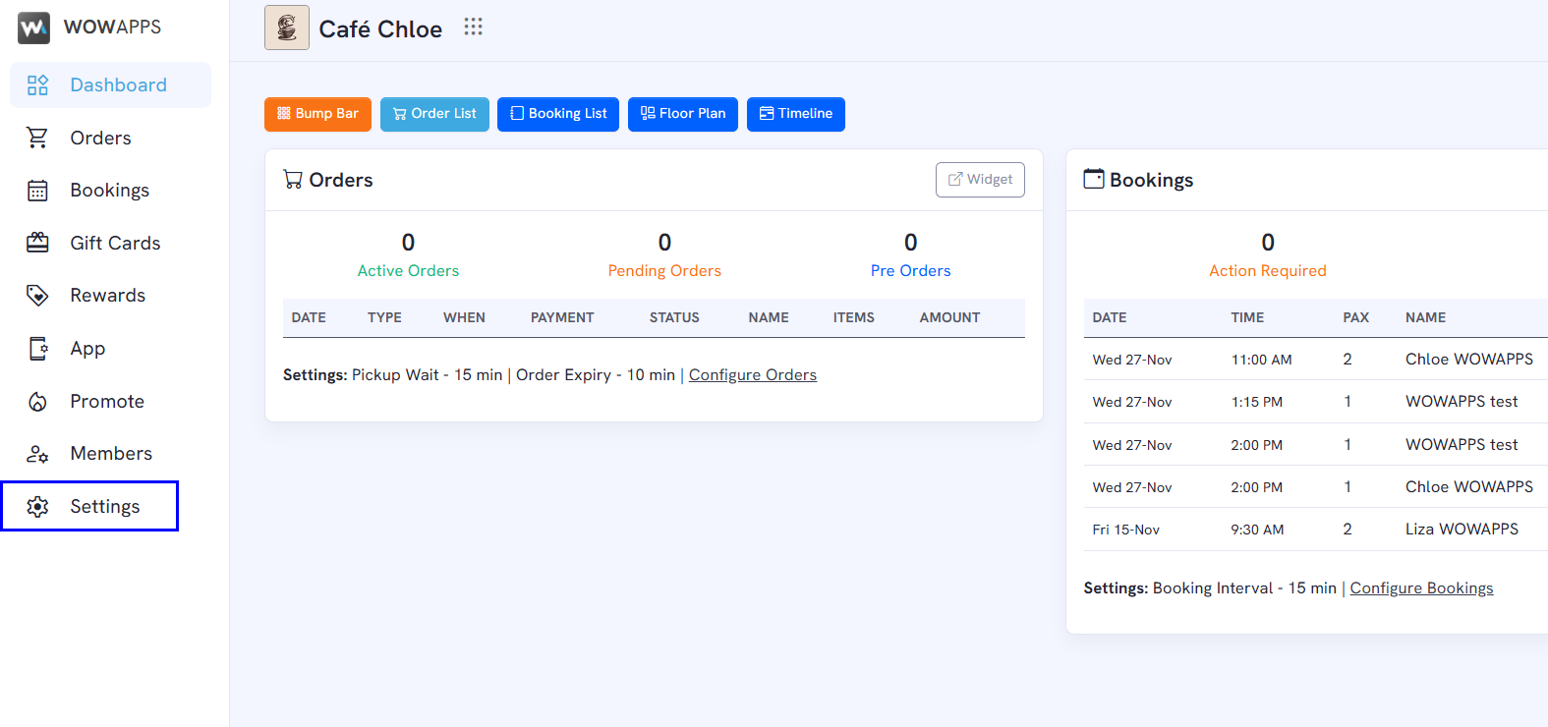Image resolution: width=1548 pixels, height=727 pixels.
Task: Click the Promote flame icon in sidebar
Action: point(37,401)
